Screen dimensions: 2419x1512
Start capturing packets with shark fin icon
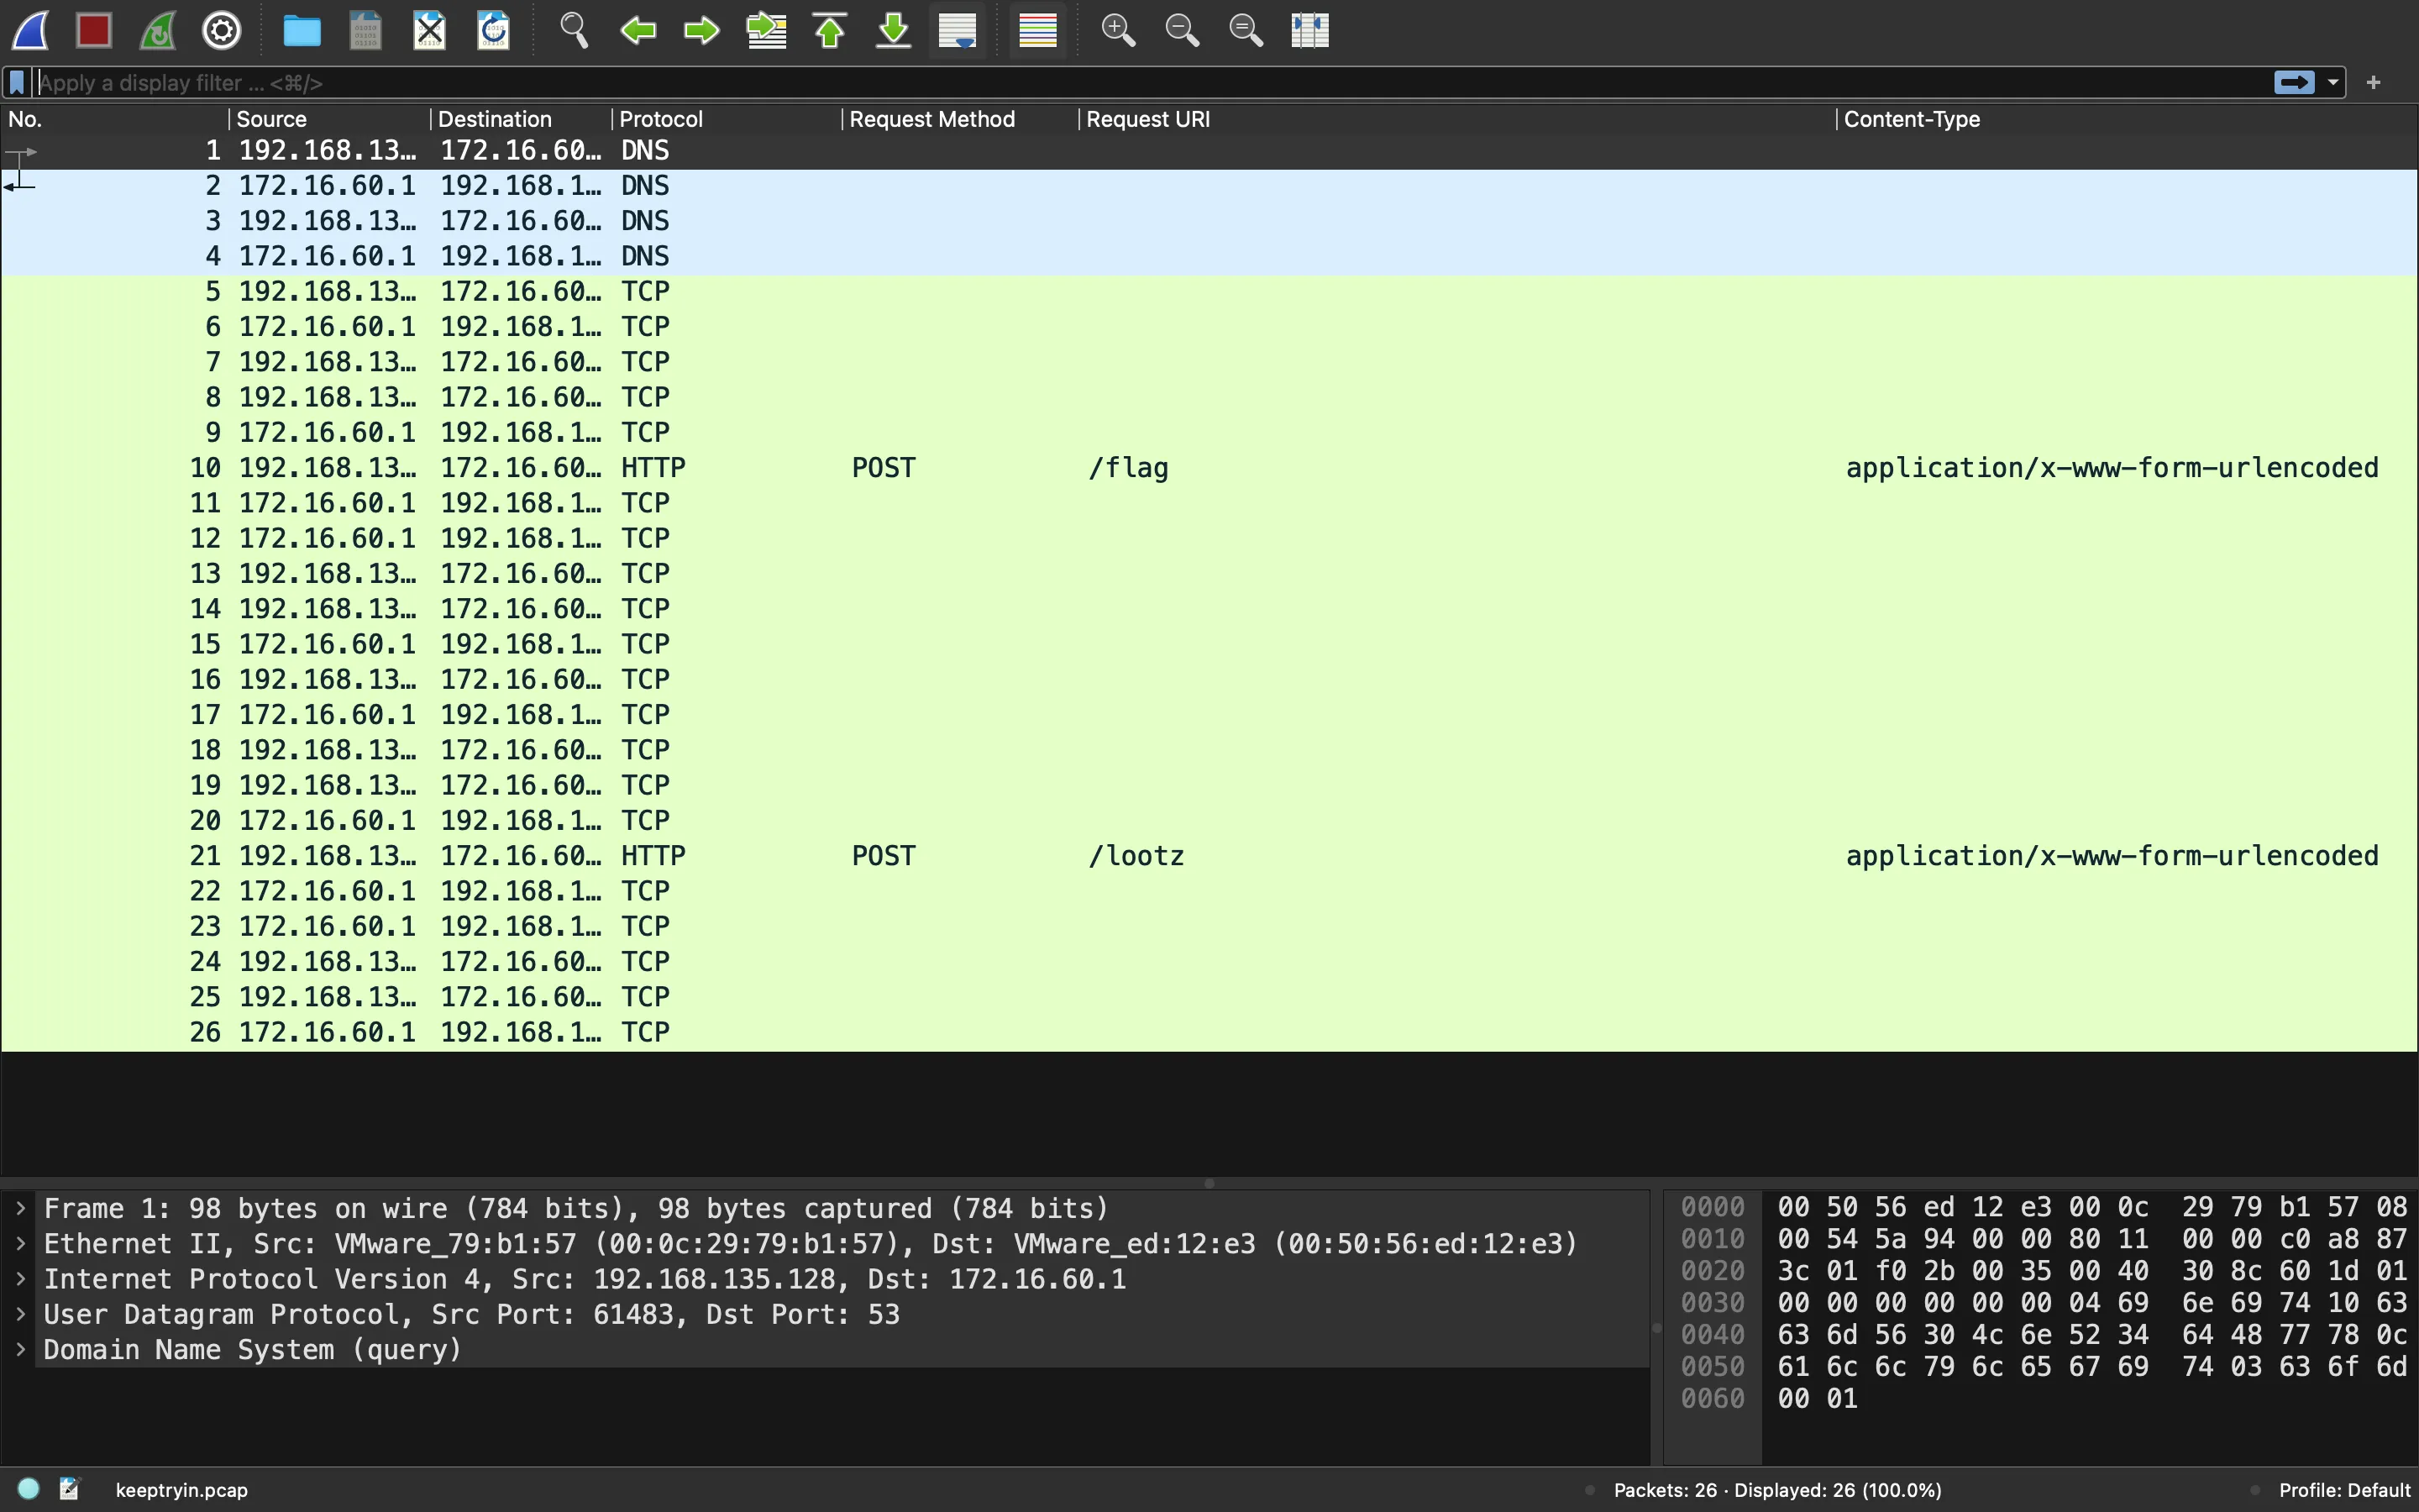pos(31,30)
